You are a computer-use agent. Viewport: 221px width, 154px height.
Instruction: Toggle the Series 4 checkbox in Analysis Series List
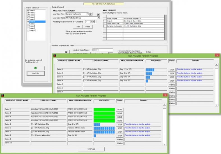click(28, 17)
